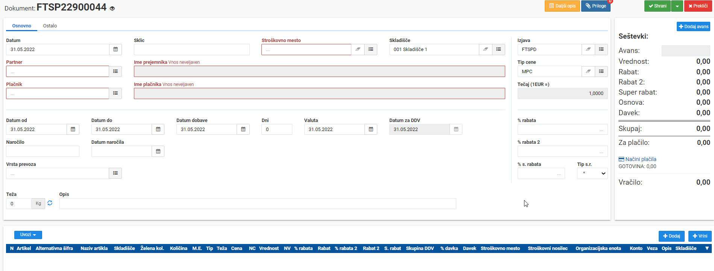714x271 pixels.
Task: Open the Tip cene list lookup
Action: pyautogui.click(x=601, y=71)
